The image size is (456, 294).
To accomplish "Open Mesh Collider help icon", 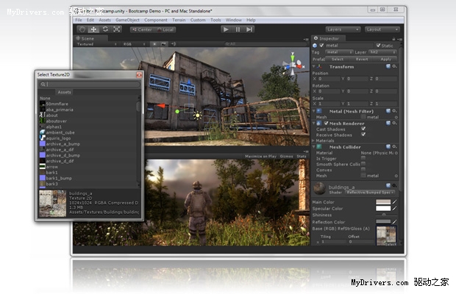I will (388, 147).
